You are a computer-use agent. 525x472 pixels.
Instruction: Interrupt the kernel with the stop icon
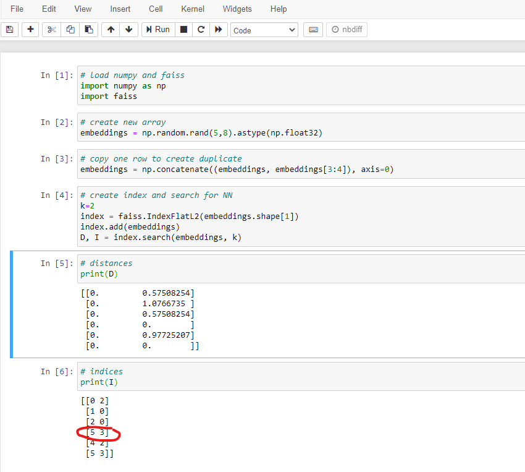click(183, 30)
